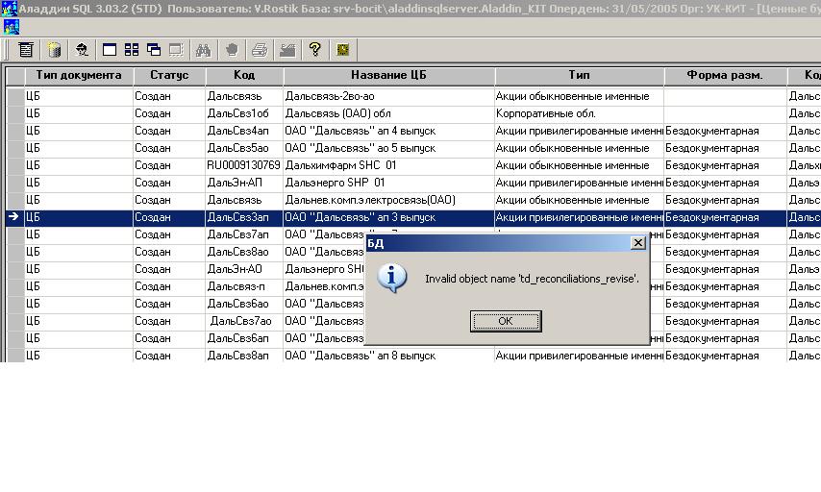The image size is (821, 492).
Task: Select 'ОАО "Дальсвязь" ао 5 выпуск' row
Action: click(388, 148)
